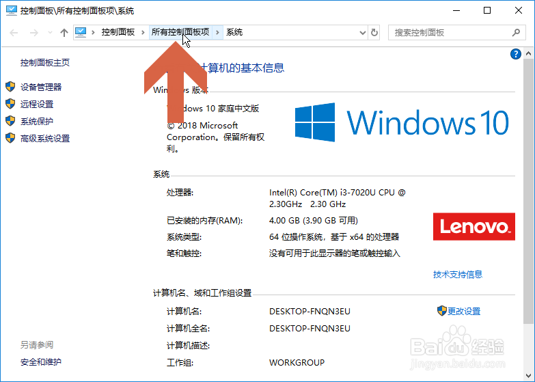Expand the chevron after 控制面板

pos(143,32)
